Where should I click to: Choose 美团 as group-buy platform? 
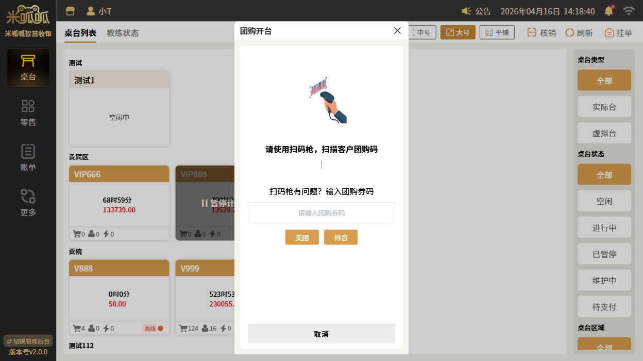pyautogui.click(x=302, y=238)
